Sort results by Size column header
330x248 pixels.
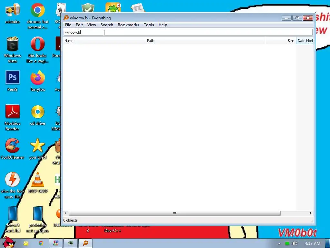(x=281, y=41)
